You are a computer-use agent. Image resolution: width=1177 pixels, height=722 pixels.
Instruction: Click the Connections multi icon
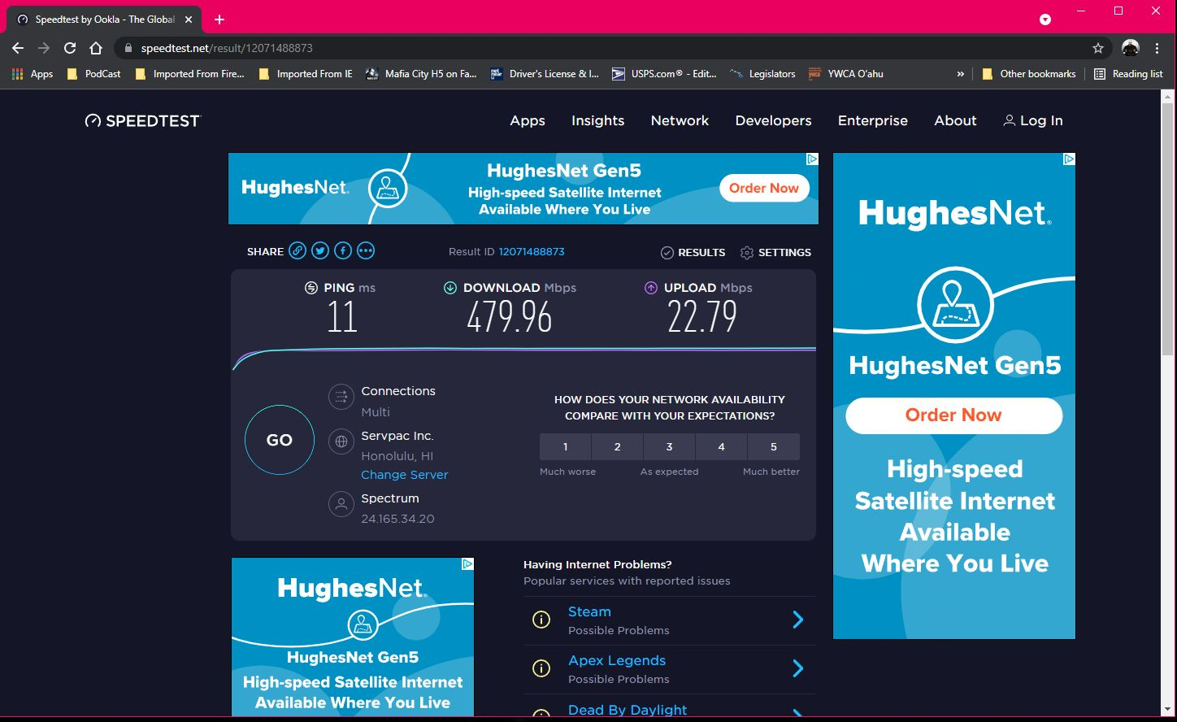[341, 397]
